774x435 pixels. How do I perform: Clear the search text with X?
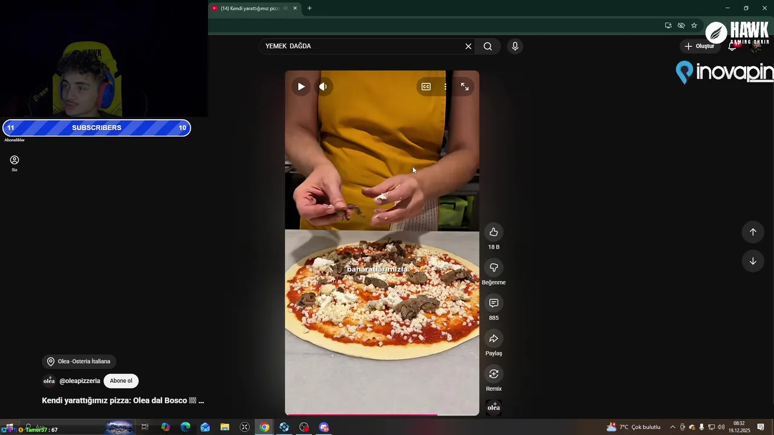click(468, 47)
